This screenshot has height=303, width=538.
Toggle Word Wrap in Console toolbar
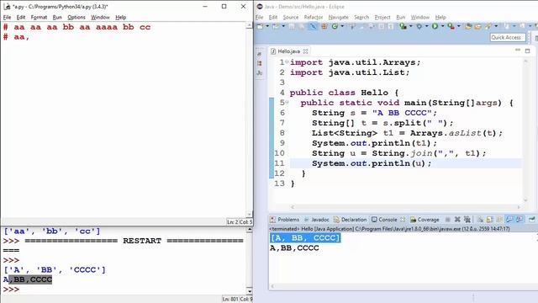[499, 220]
